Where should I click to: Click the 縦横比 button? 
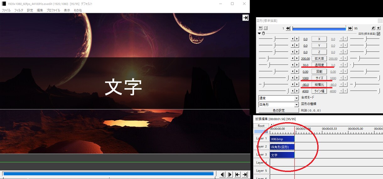pyautogui.click(x=319, y=85)
